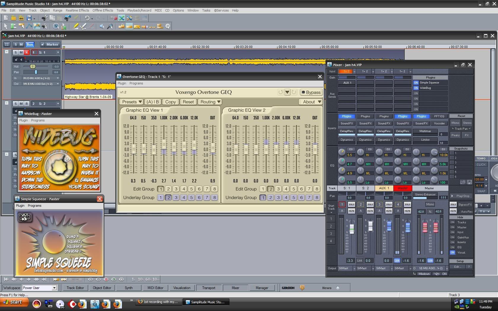Toggle the Link button between master faders
Image resolution: width=498 pixels, height=311 pixels.
point(430,261)
